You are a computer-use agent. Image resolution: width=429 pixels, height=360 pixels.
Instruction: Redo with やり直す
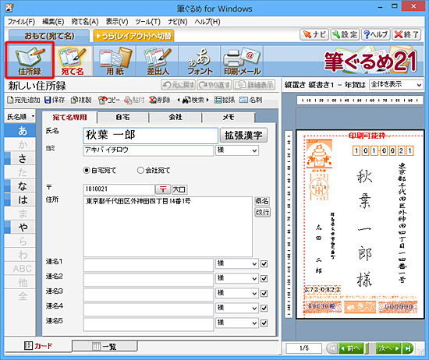(214, 85)
